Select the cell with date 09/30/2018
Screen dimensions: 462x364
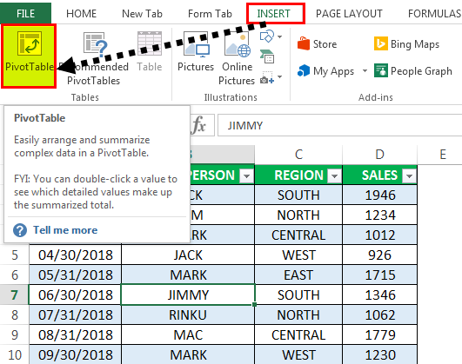[75, 354]
